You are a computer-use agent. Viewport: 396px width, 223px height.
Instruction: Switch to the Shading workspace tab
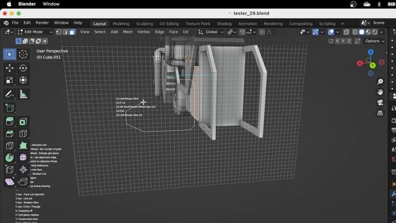pos(224,24)
